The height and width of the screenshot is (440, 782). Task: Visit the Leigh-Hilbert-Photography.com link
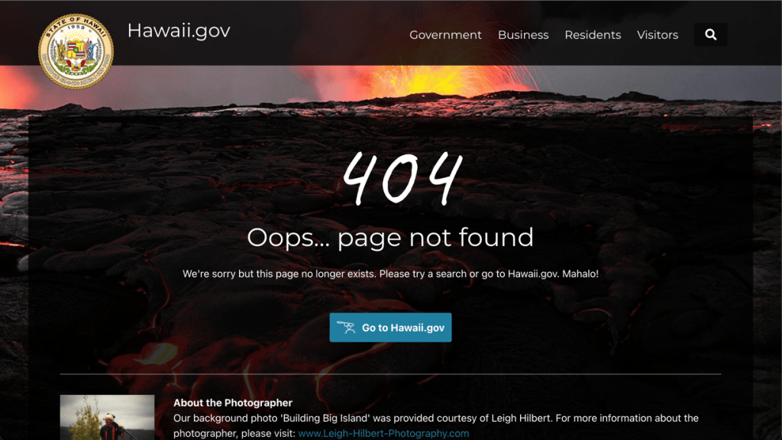click(x=383, y=433)
